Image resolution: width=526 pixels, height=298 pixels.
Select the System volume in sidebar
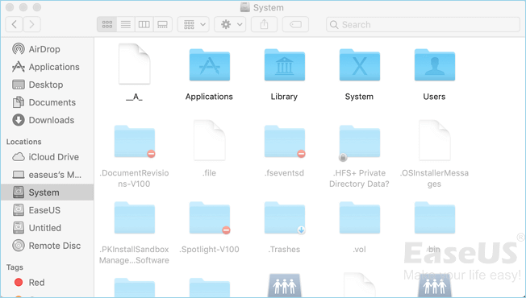[x=47, y=192]
